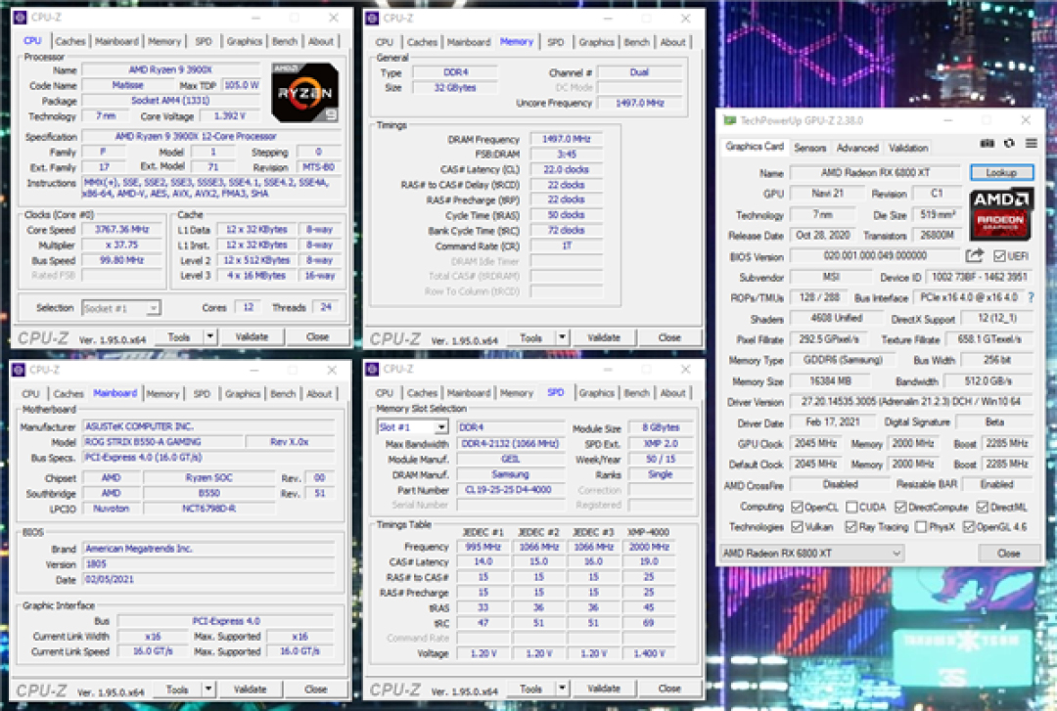Click the GPU-Z title bar app icon
The image size is (1057, 711).
[x=729, y=120]
